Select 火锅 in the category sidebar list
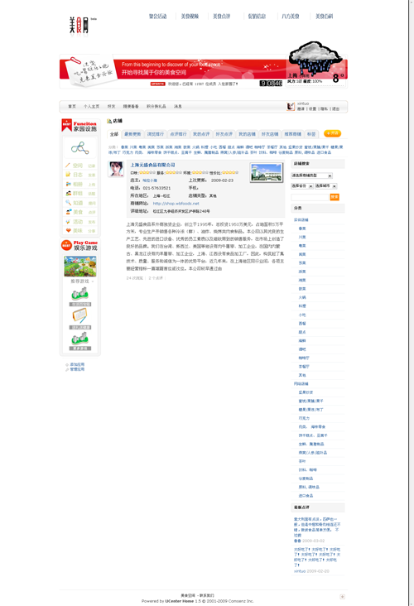 [x=302, y=297]
